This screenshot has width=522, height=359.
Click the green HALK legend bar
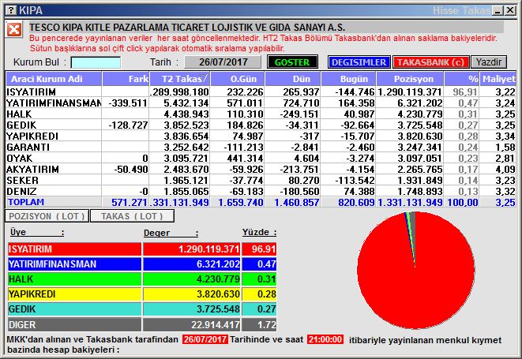[74, 279]
